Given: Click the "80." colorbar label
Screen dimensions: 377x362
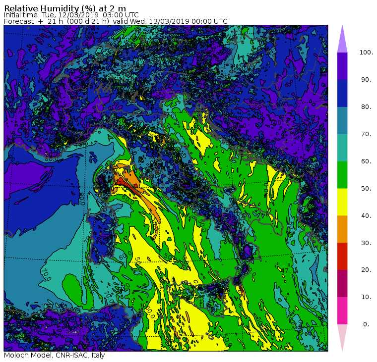Looking at the screenshot, I should pyautogui.click(x=366, y=106).
